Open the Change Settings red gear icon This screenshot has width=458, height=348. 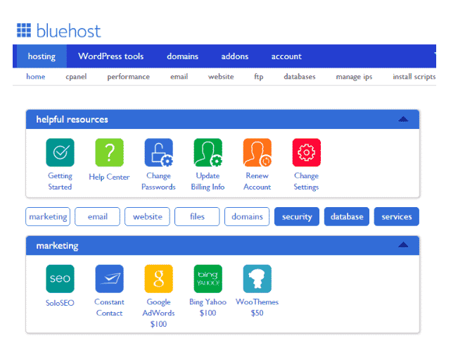point(307,152)
